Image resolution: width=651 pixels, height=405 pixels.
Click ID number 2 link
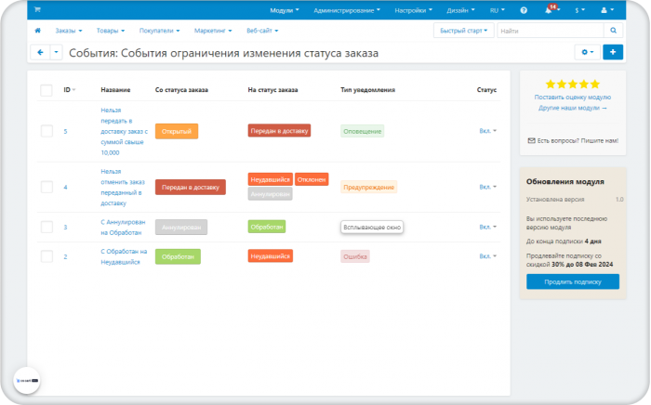[x=65, y=256]
